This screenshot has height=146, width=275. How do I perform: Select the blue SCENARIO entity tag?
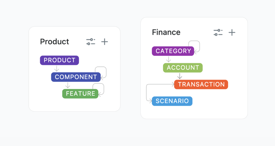(172, 101)
